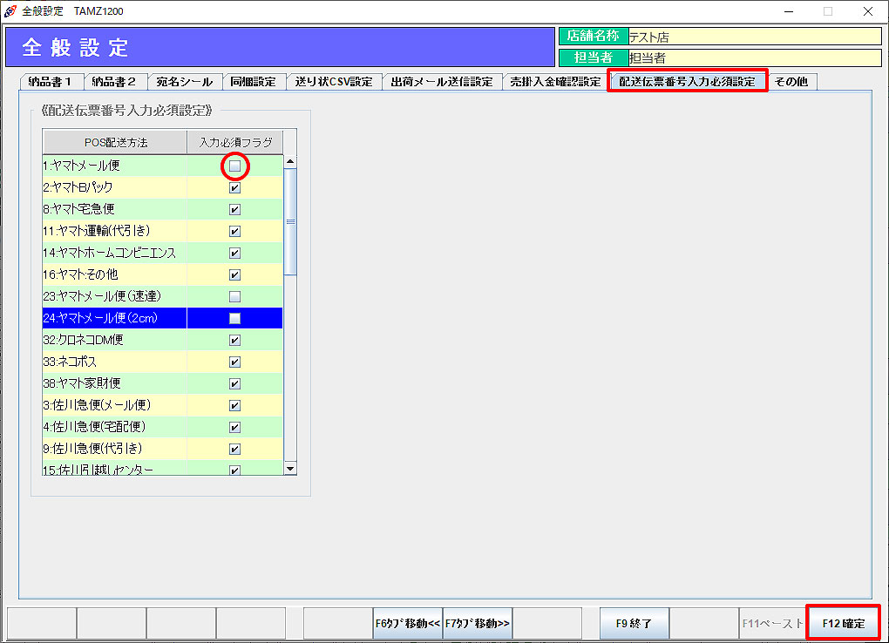Select the その他 tab
The width and height of the screenshot is (889, 643).
click(791, 82)
